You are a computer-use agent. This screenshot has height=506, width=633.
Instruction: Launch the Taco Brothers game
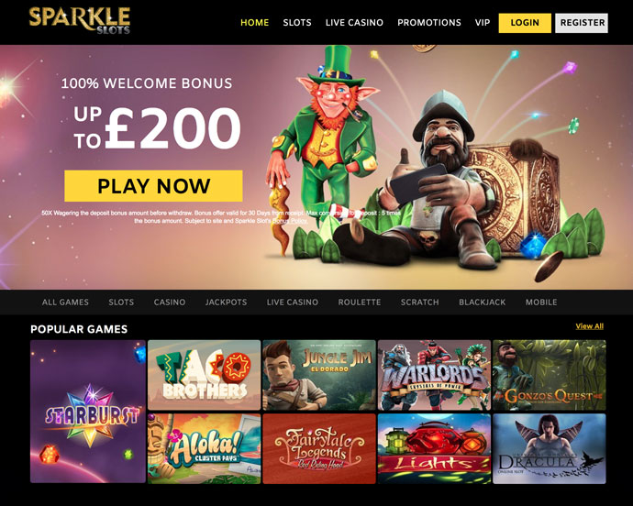(205, 375)
